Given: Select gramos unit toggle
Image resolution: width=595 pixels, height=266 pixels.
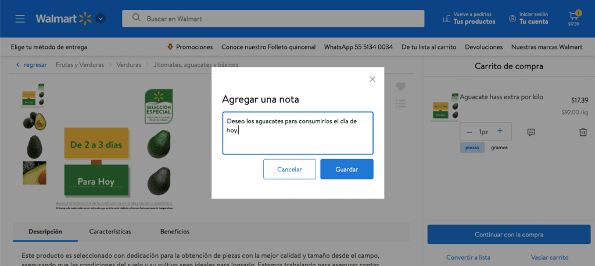Looking at the screenshot, I should [x=499, y=148].
